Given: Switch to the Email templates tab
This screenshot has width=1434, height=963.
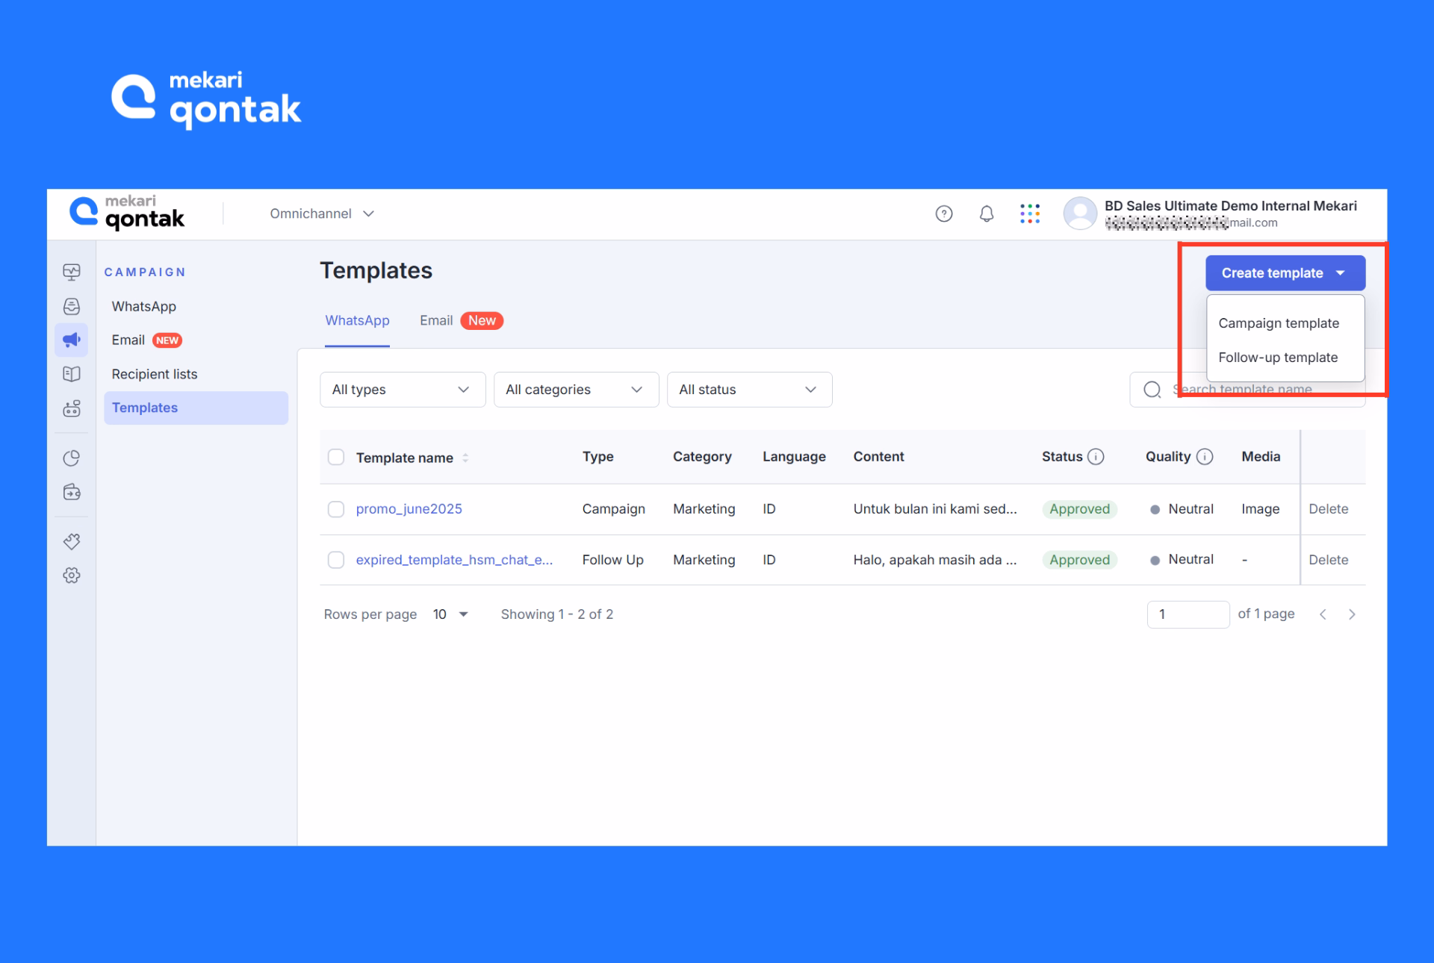Looking at the screenshot, I should click(x=436, y=320).
